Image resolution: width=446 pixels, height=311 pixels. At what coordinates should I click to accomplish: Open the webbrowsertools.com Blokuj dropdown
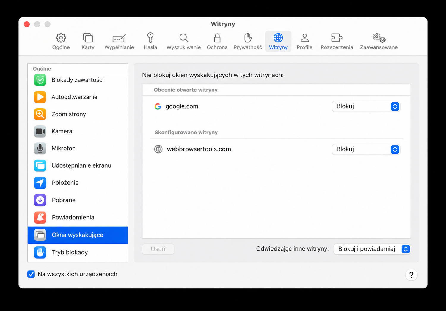click(x=366, y=149)
